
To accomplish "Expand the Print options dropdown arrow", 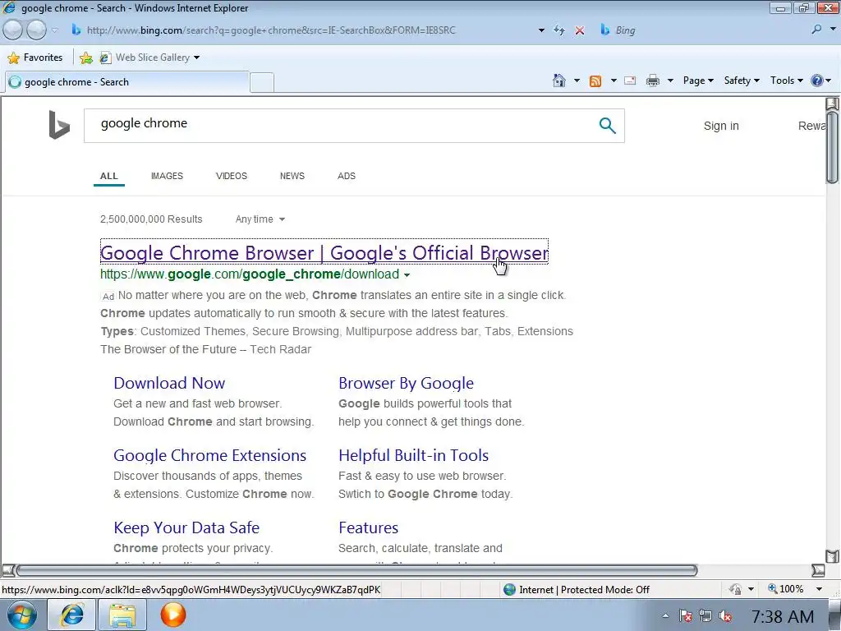I will 670,81.
